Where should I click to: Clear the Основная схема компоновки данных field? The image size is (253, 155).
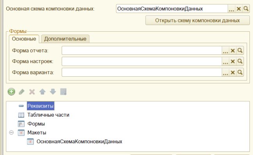point(239,9)
